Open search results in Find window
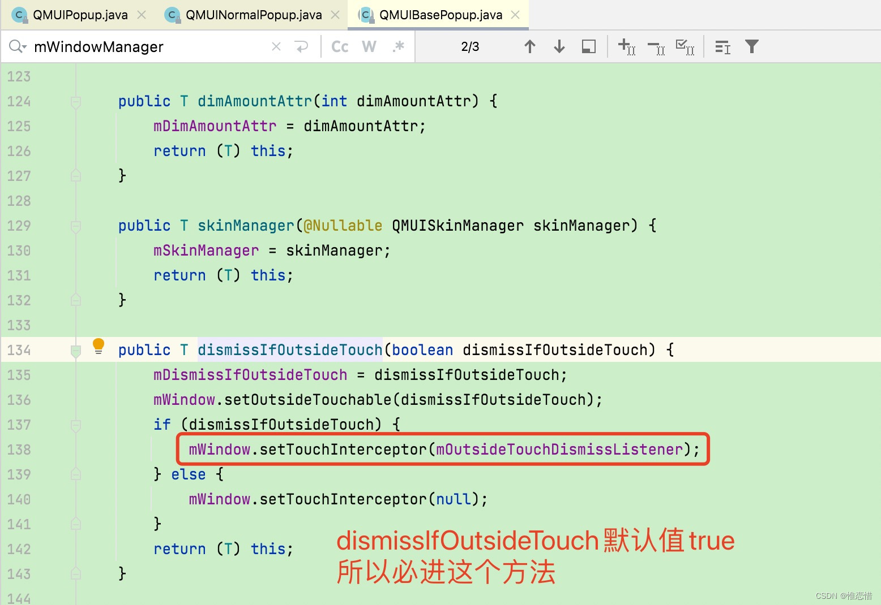 tap(589, 46)
